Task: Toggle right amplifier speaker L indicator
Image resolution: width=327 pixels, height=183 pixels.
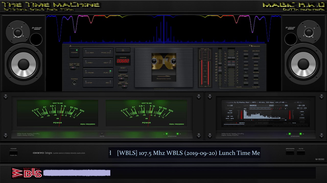Action: [x=289, y=134]
